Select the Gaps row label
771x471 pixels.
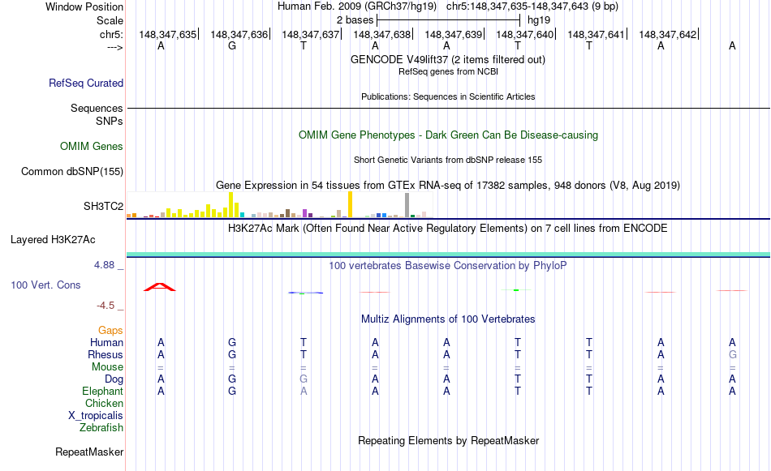pyautogui.click(x=110, y=331)
